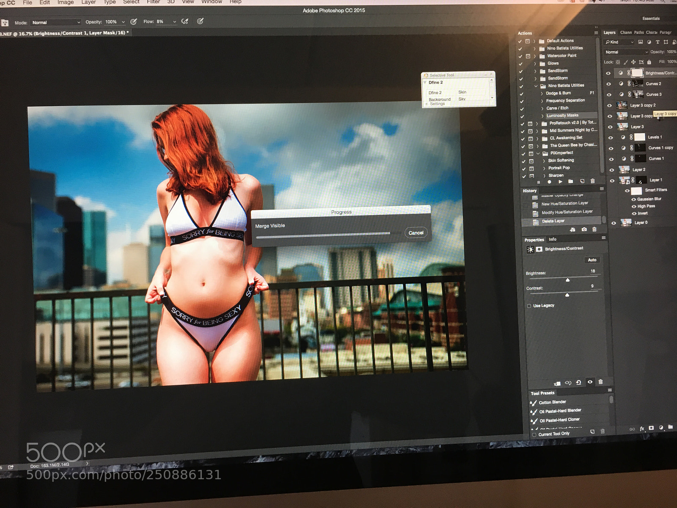Toggle adjustment layer visibility eye in Properties

coord(590,382)
